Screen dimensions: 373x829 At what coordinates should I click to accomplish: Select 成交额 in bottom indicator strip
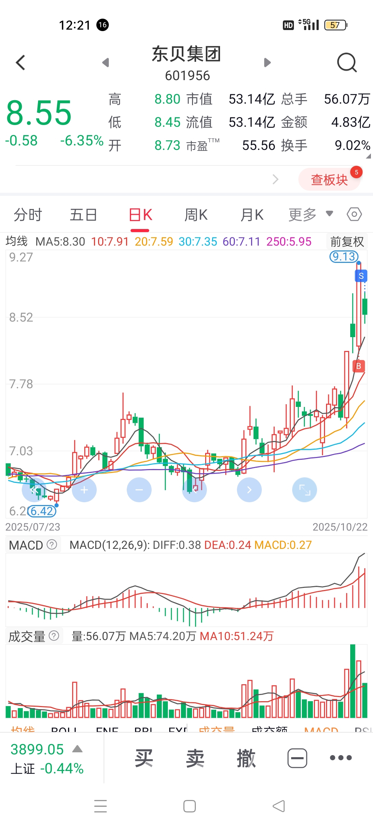pyautogui.click(x=269, y=728)
